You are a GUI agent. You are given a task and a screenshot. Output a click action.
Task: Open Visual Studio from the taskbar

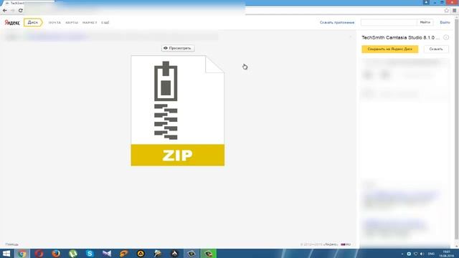(x=107, y=253)
